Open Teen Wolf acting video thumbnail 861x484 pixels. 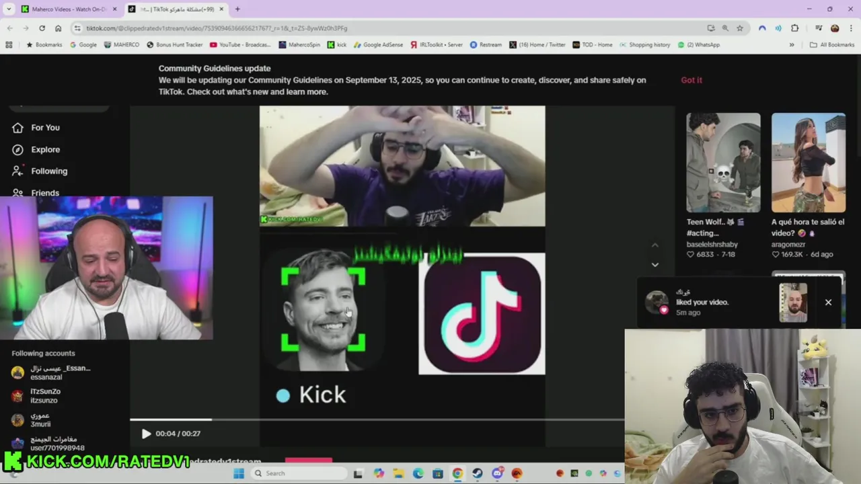[723, 163]
